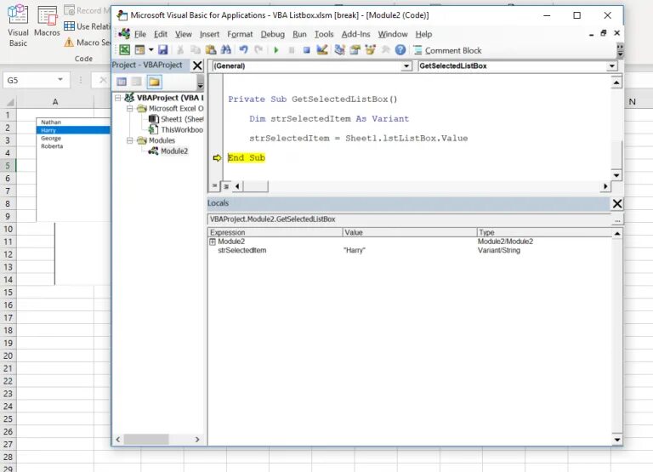Click the Save toolbar icon
This screenshot has height=472, width=653.
click(163, 50)
